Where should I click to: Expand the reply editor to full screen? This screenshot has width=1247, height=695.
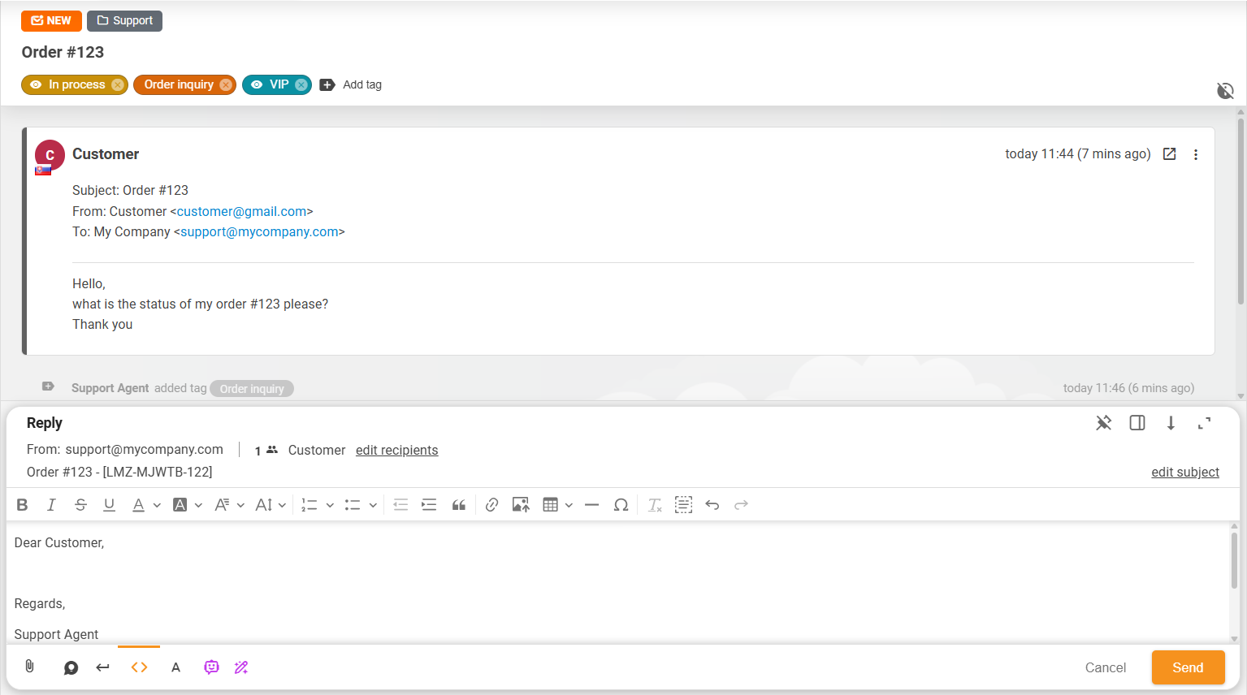tap(1204, 423)
